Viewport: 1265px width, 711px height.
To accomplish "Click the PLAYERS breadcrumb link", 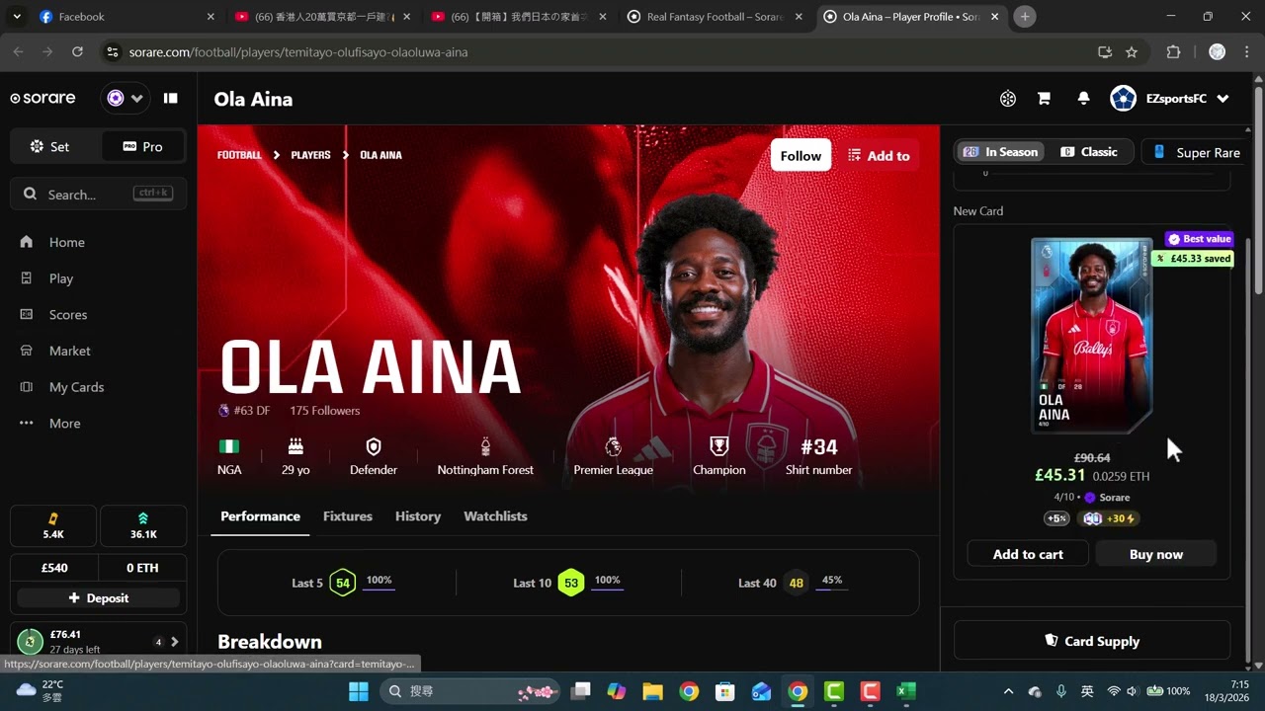I will (x=310, y=155).
